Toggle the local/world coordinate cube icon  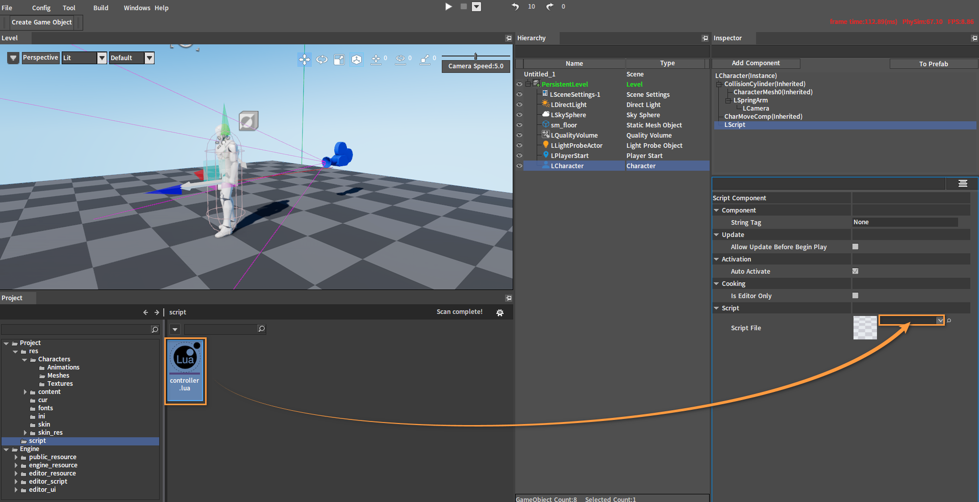[x=357, y=60]
